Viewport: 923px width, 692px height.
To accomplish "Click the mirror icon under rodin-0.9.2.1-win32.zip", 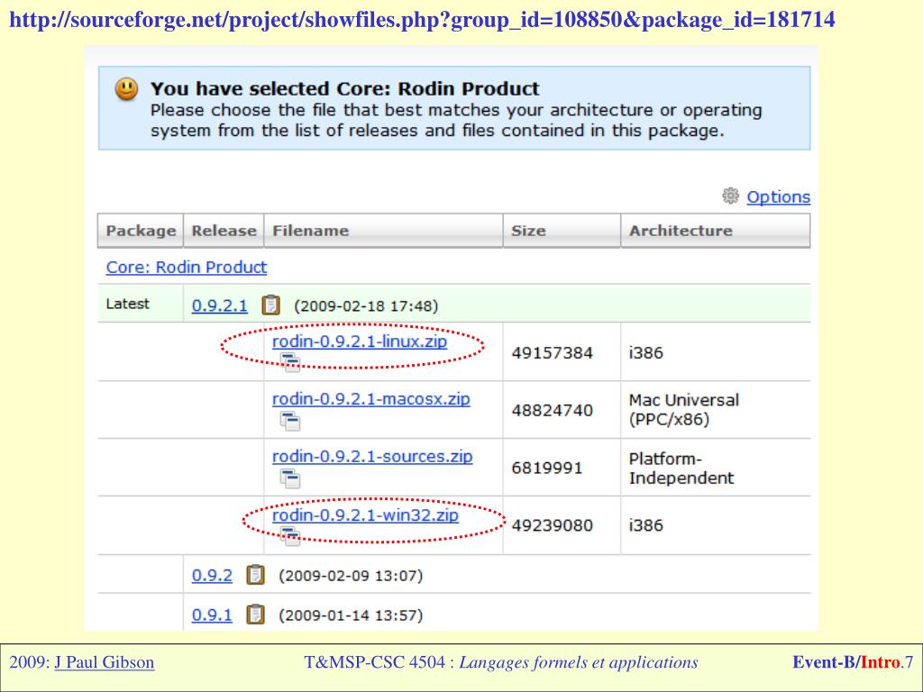I will pyautogui.click(x=290, y=536).
